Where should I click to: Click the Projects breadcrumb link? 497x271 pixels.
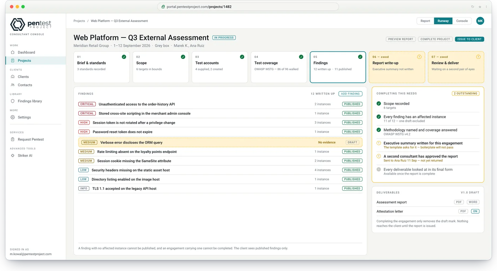pyautogui.click(x=79, y=21)
